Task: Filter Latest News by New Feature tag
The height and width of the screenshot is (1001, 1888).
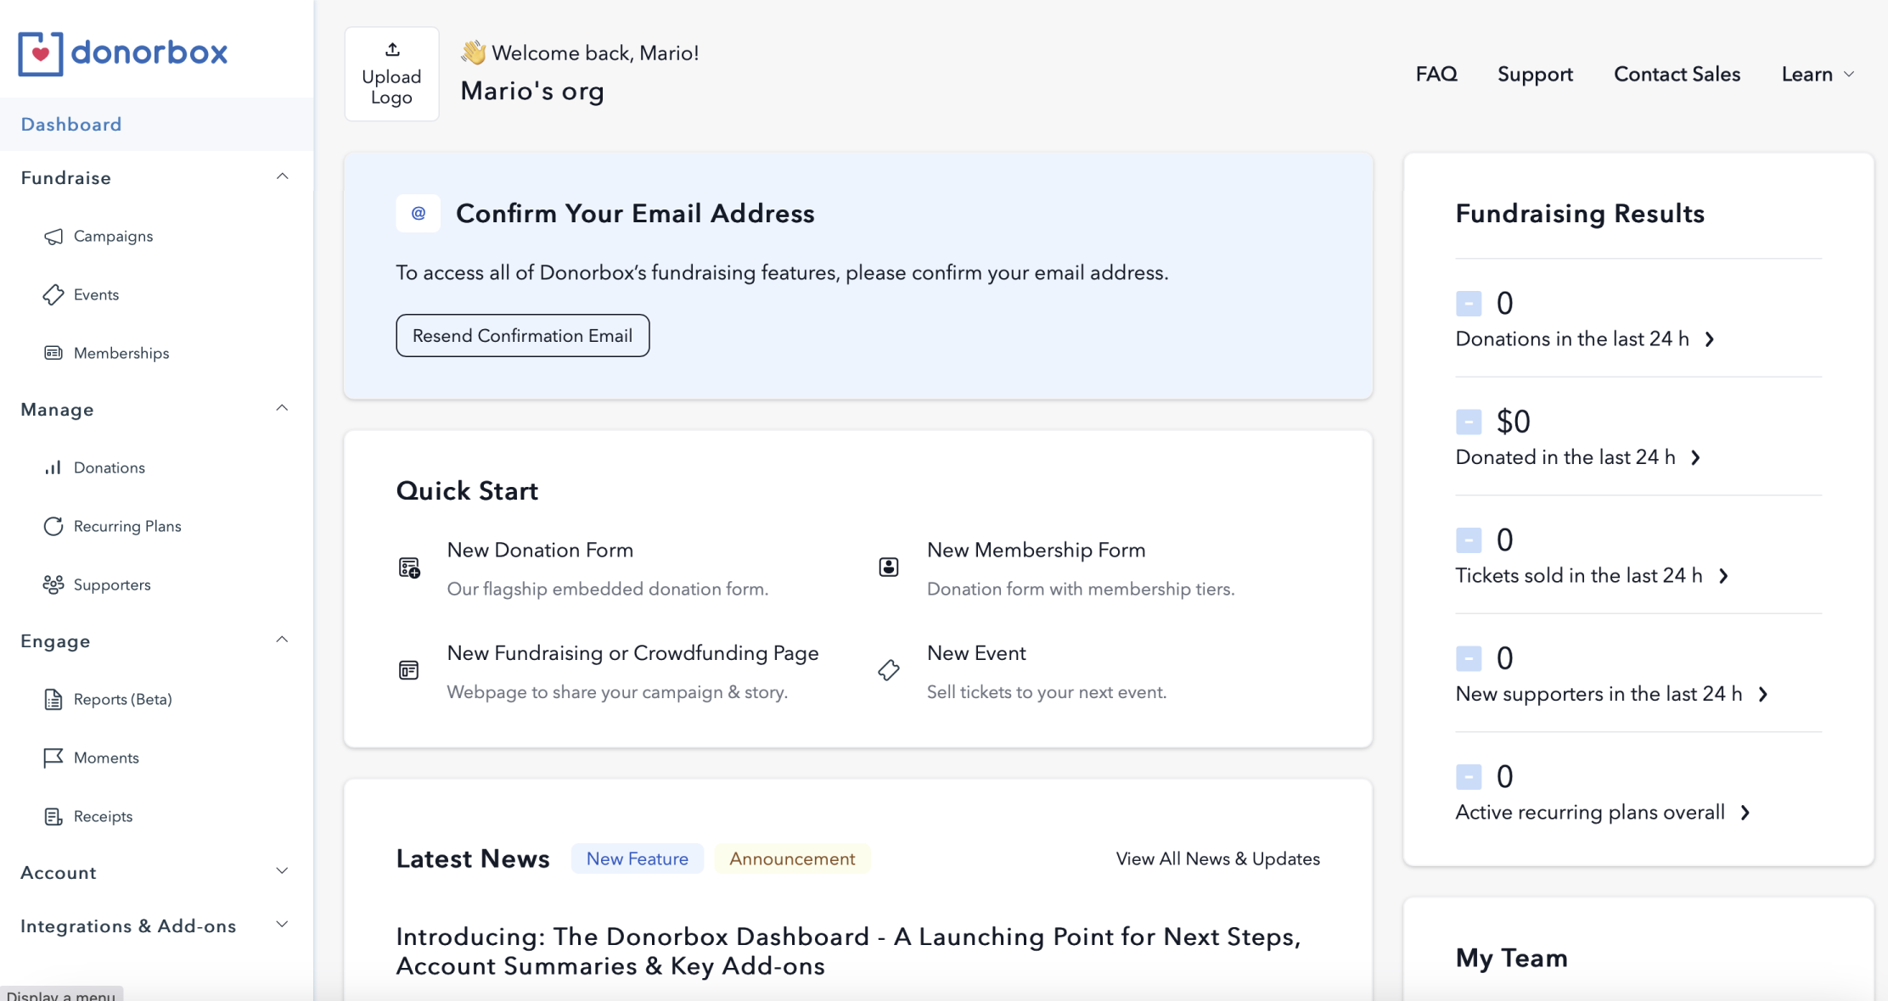Action: 637,858
